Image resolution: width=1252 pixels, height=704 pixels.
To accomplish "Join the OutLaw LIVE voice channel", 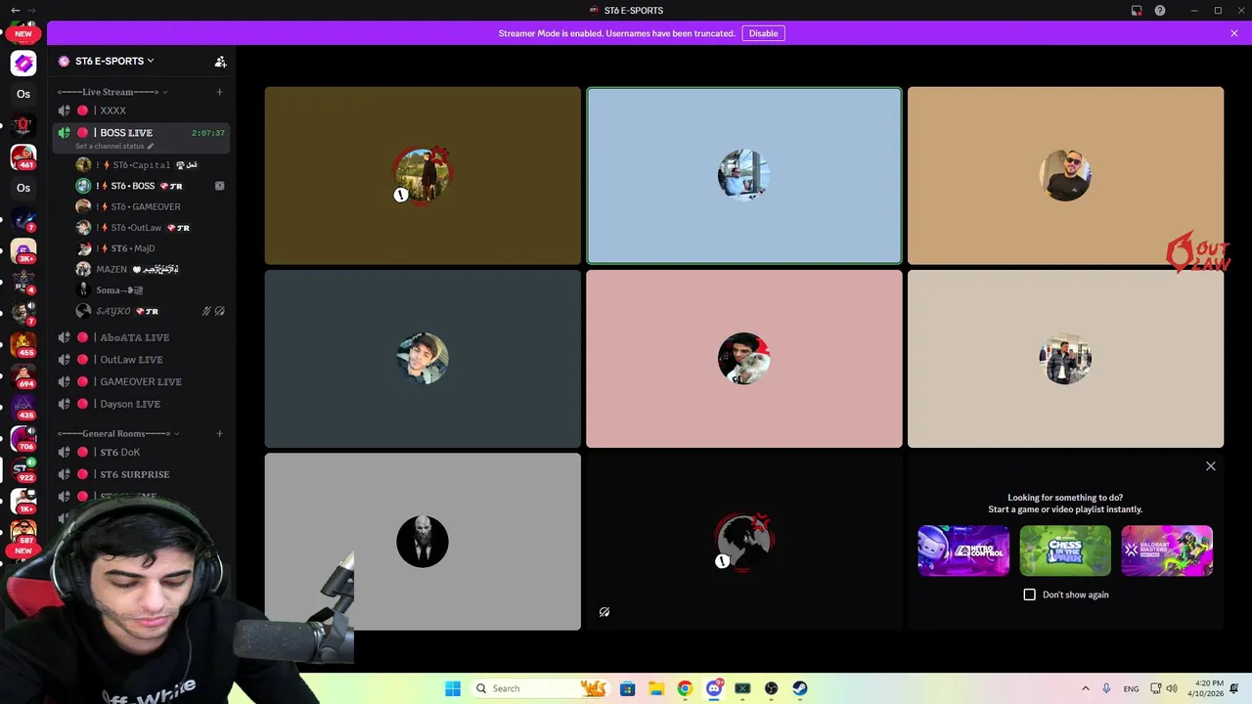I will (141, 360).
